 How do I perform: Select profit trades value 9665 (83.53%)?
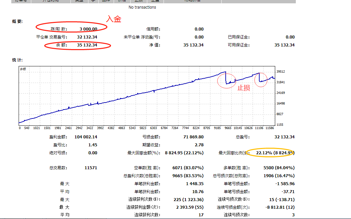point(188,176)
